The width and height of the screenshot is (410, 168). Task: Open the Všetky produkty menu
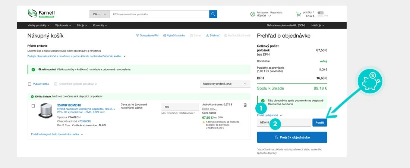(x=38, y=25)
